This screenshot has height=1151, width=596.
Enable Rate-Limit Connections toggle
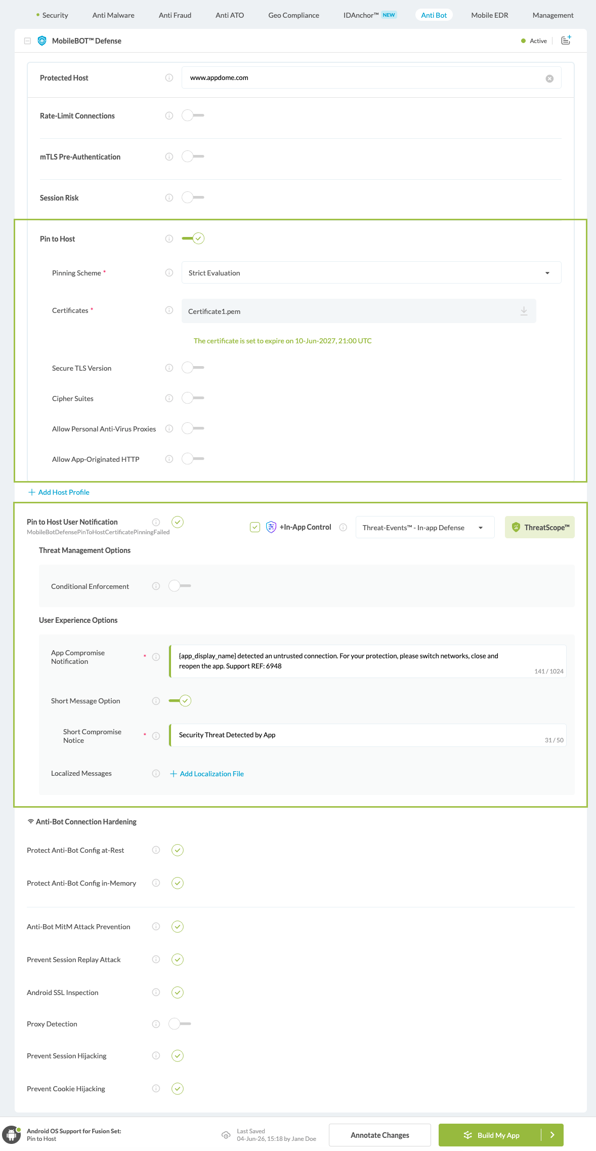193,115
